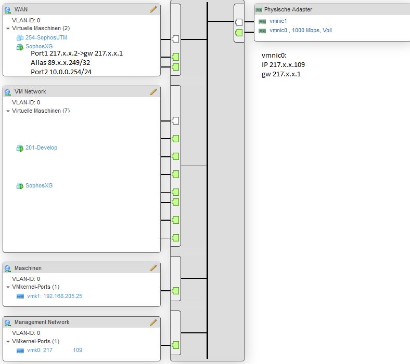Image resolution: width=410 pixels, height=364 pixels.
Task: Click the Maschinen port group pencil icon
Action: [x=153, y=268]
